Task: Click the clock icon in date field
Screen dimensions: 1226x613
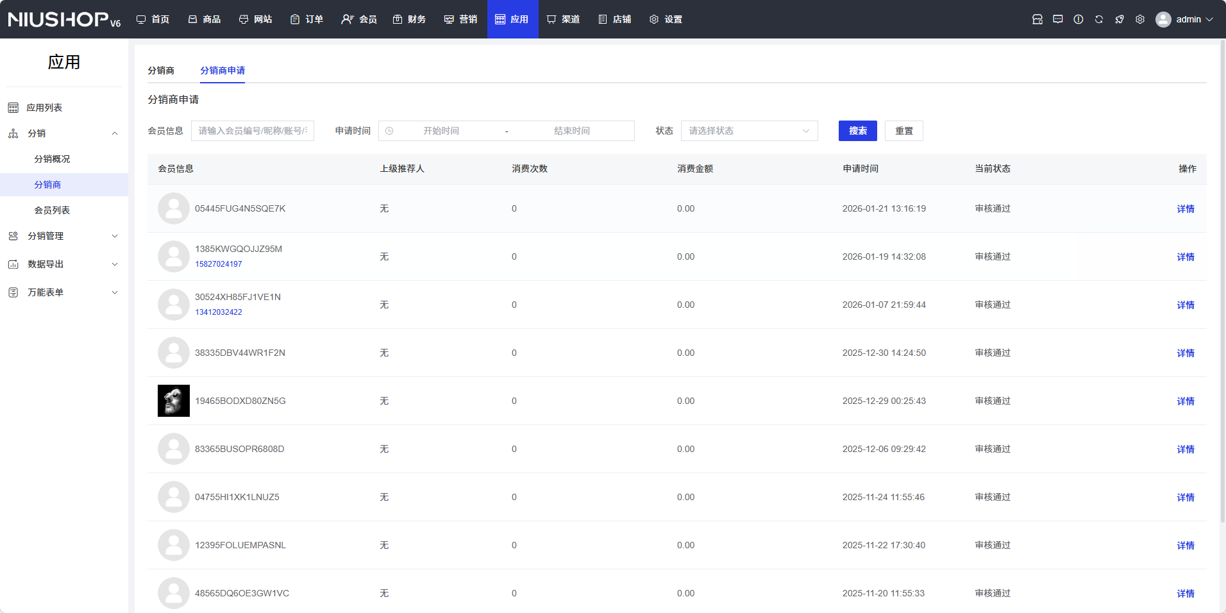Action: pyautogui.click(x=389, y=131)
